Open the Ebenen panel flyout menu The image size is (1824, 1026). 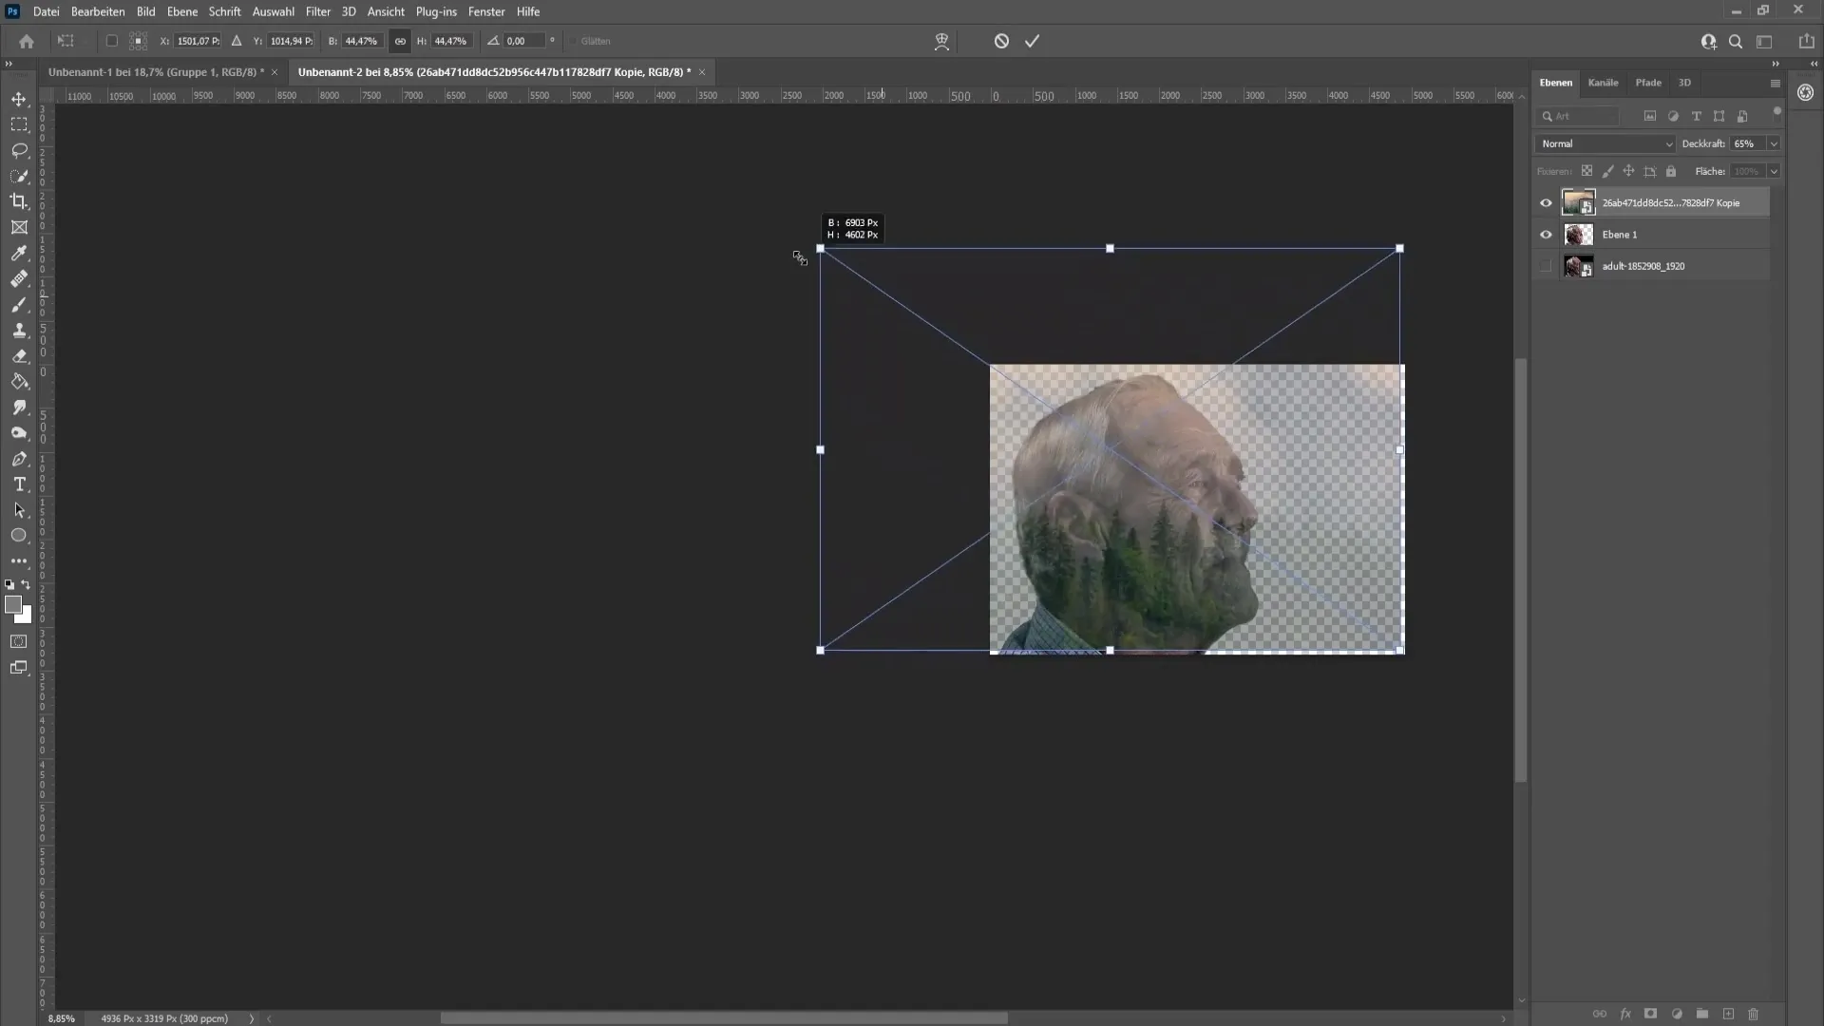[x=1775, y=83]
